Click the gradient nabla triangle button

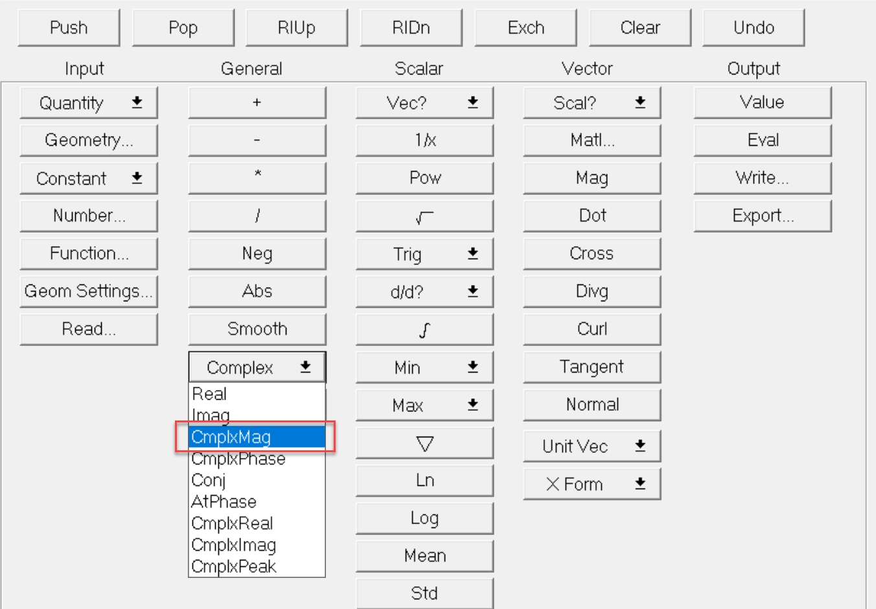click(424, 444)
